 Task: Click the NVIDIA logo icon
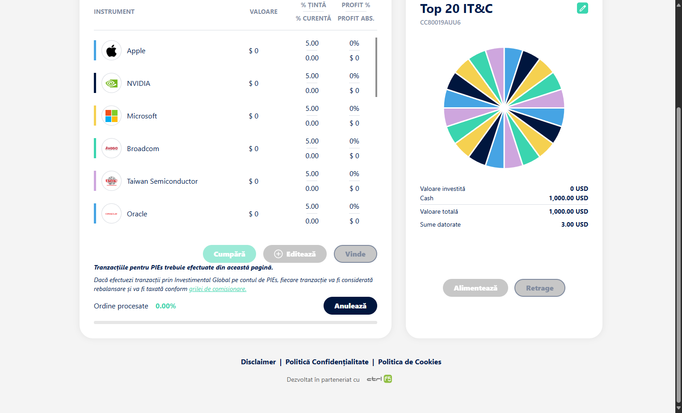click(111, 83)
